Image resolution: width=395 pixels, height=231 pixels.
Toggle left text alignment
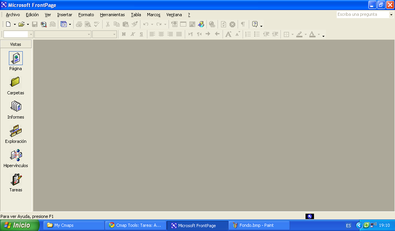pos(152,34)
